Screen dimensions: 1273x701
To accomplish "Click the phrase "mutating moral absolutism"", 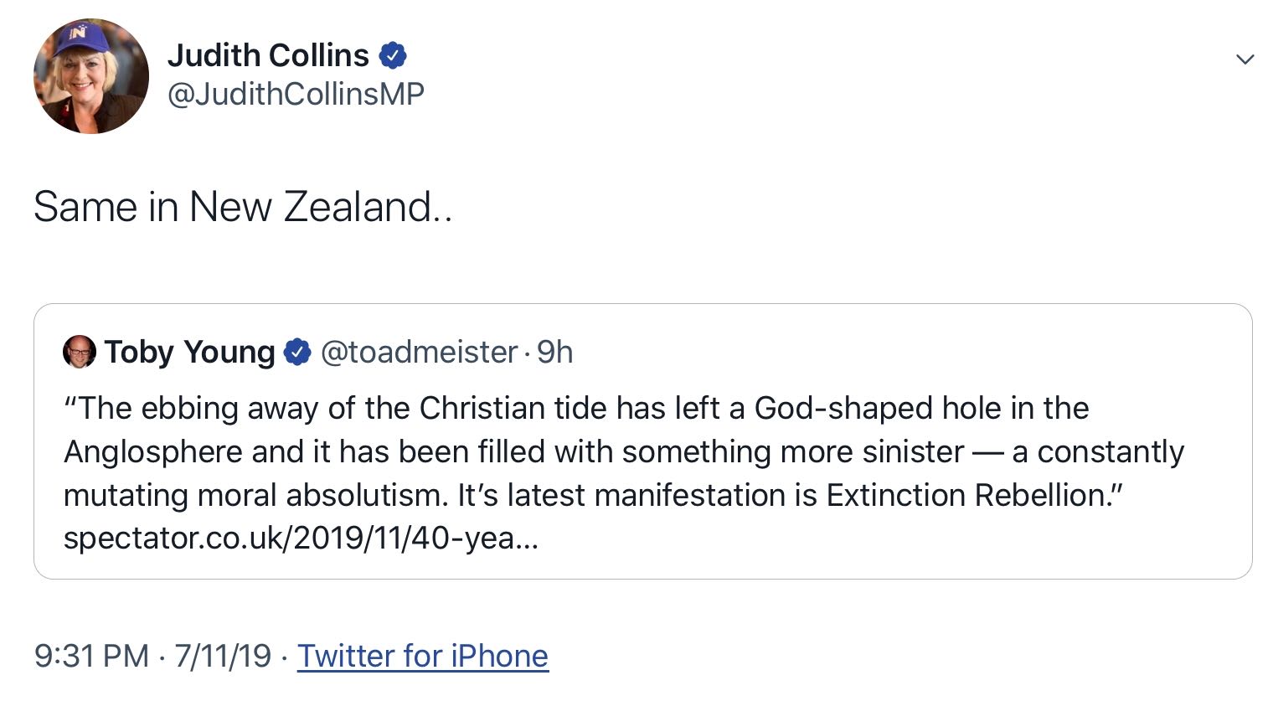I will coord(255,495).
